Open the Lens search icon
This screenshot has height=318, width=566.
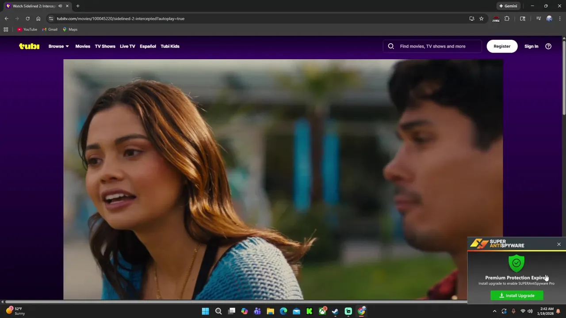[523, 19]
